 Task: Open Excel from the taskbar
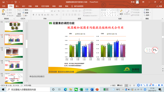pyautogui.click(x=81, y=89)
